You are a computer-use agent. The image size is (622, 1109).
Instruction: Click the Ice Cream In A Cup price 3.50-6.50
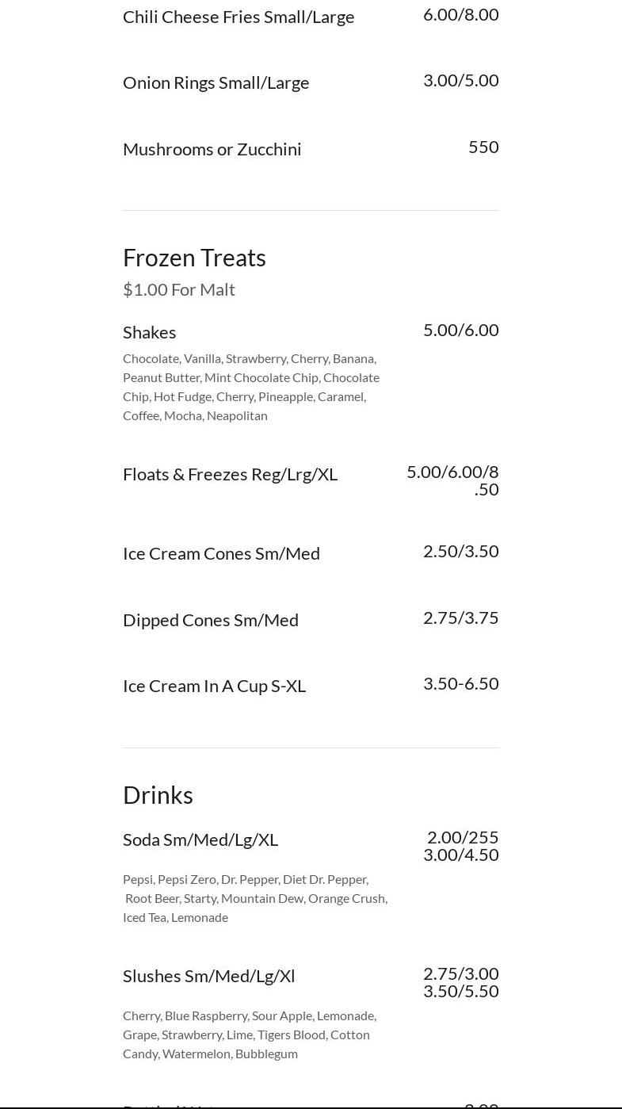(460, 683)
